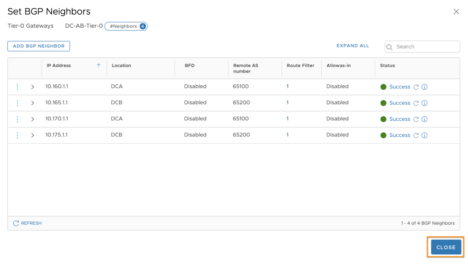Click the Success status link for 10.165.1.1
This screenshot has width=468, height=264.
pos(399,103)
